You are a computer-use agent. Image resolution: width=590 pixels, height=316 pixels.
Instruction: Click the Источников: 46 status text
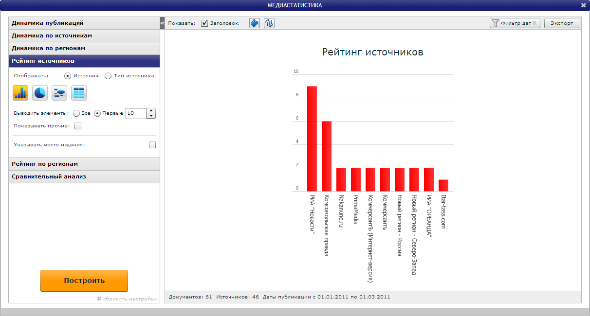tap(238, 297)
